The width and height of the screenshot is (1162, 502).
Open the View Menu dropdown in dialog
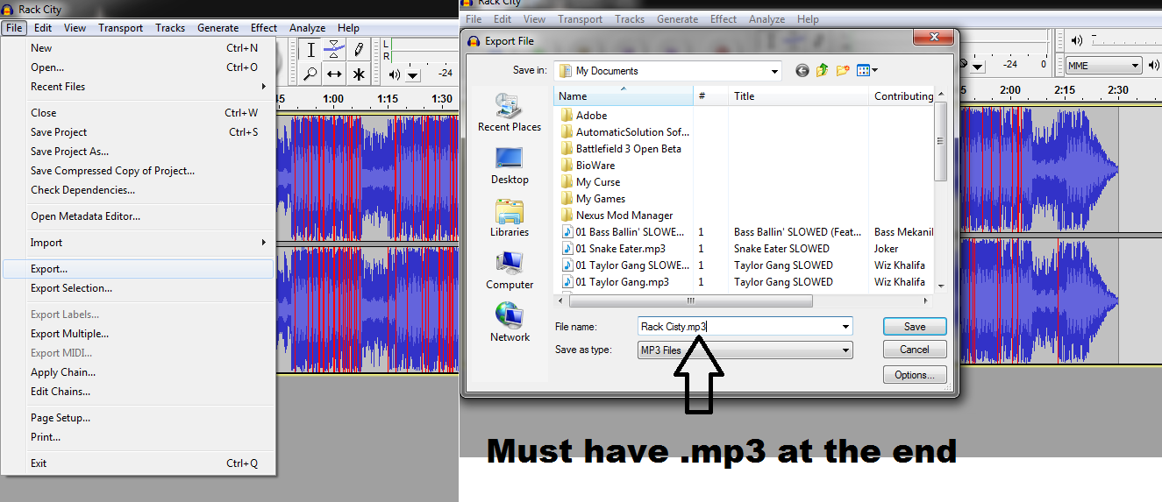point(866,71)
